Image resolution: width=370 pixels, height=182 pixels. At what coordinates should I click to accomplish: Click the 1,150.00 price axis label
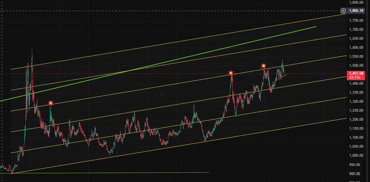pos(356,128)
